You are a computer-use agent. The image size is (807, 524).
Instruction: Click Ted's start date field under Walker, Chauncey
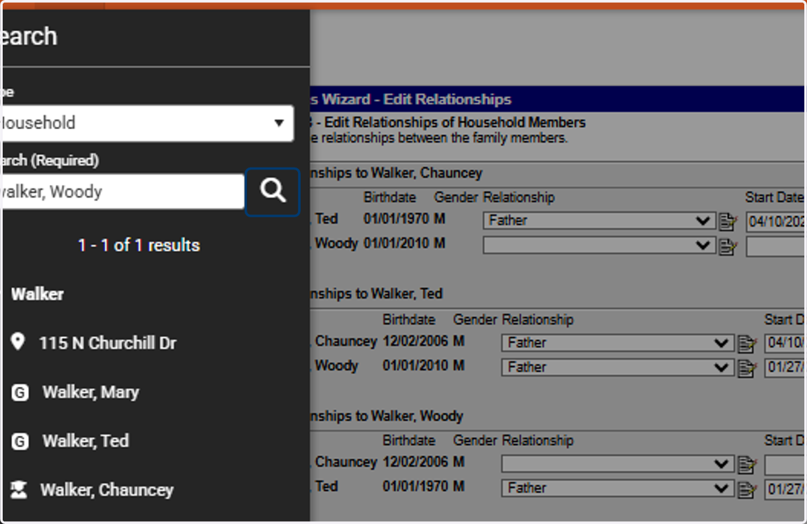(776, 221)
